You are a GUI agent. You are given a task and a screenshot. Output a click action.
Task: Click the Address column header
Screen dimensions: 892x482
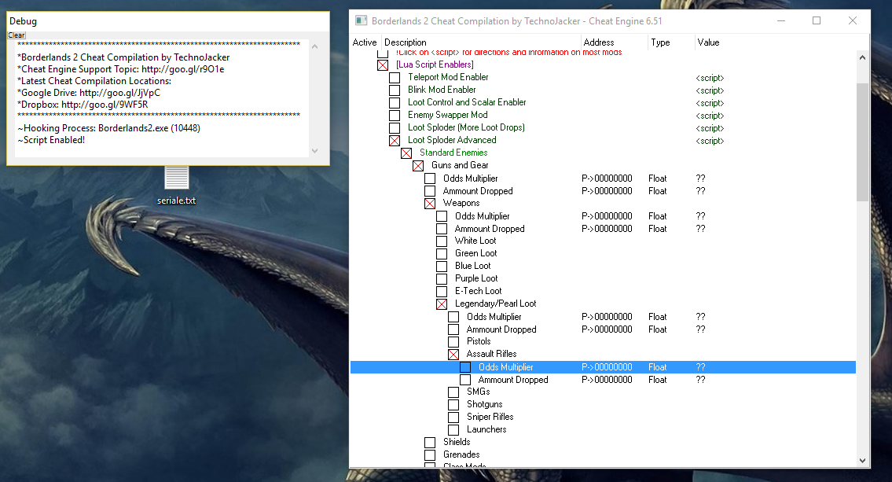click(615, 42)
